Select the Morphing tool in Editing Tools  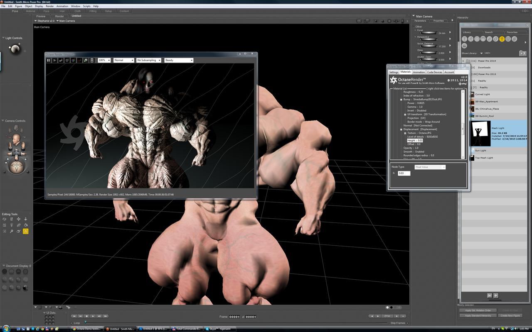pos(19,232)
